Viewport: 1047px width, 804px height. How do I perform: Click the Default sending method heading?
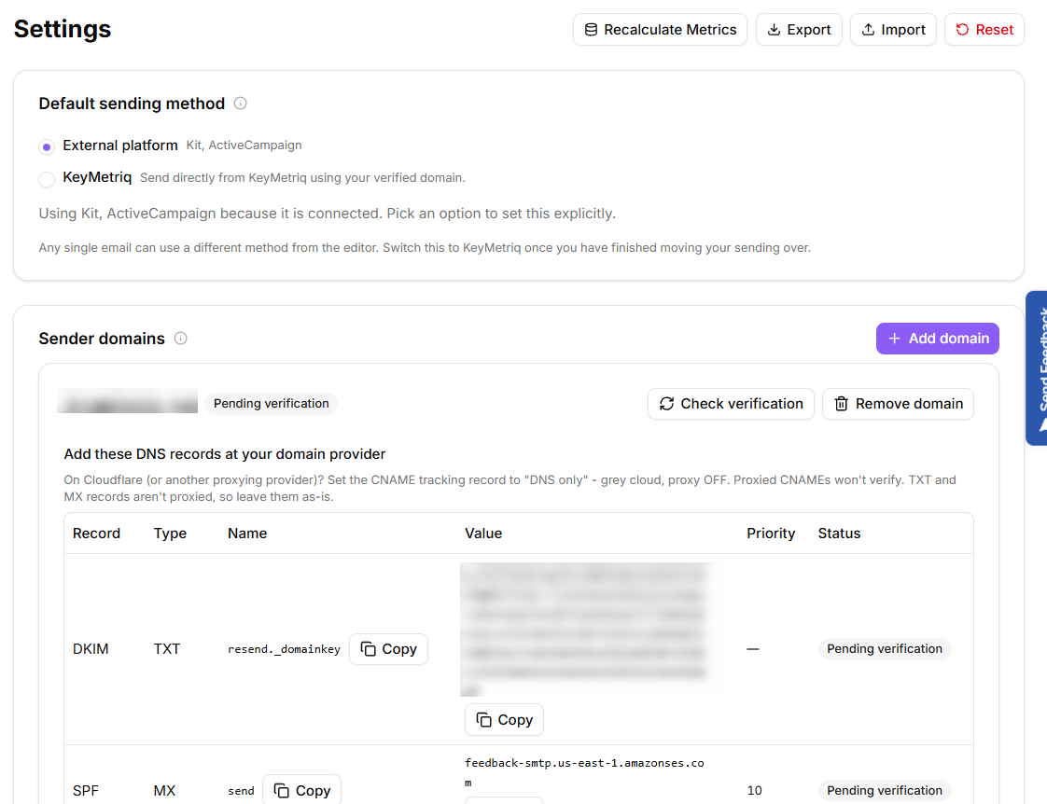click(132, 104)
